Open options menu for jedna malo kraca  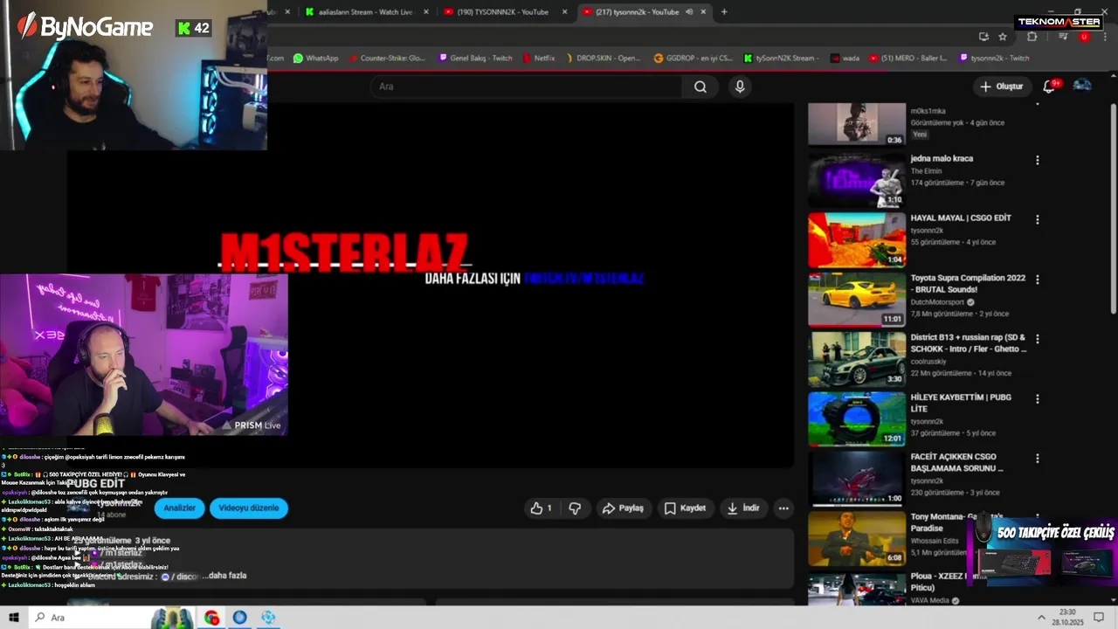tap(1038, 161)
